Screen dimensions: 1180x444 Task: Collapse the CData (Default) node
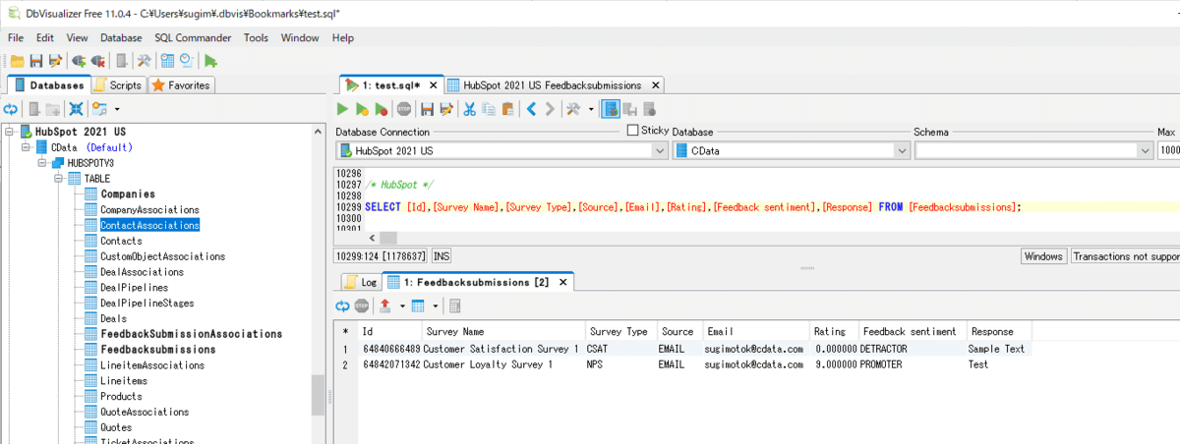[26, 147]
